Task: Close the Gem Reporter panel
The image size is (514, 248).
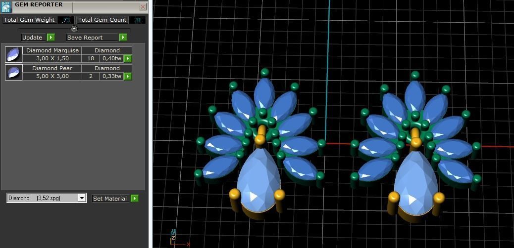Action: tap(143, 6)
